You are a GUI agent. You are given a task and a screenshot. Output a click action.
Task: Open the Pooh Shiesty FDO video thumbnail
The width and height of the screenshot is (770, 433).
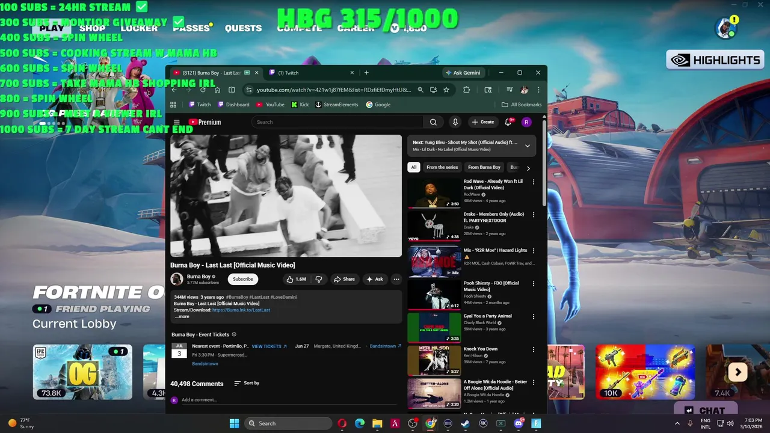pyautogui.click(x=434, y=295)
